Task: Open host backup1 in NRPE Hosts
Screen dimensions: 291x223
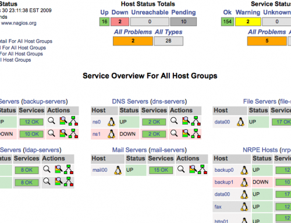Action: click(x=224, y=182)
